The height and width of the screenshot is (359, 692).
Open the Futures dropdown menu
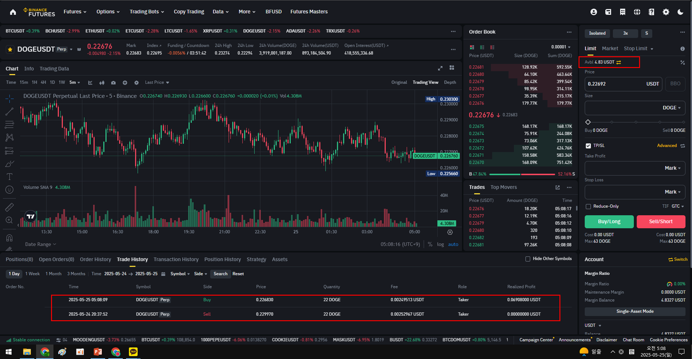pos(75,12)
